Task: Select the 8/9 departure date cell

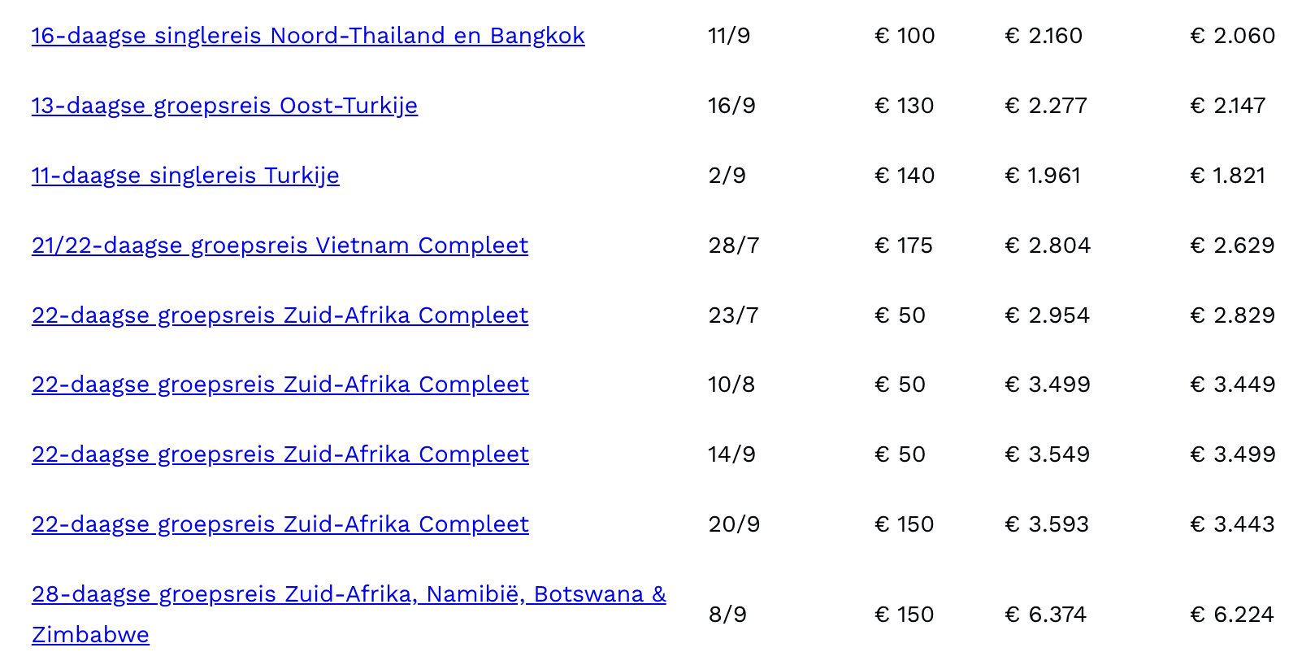Action: click(x=727, y=615)
